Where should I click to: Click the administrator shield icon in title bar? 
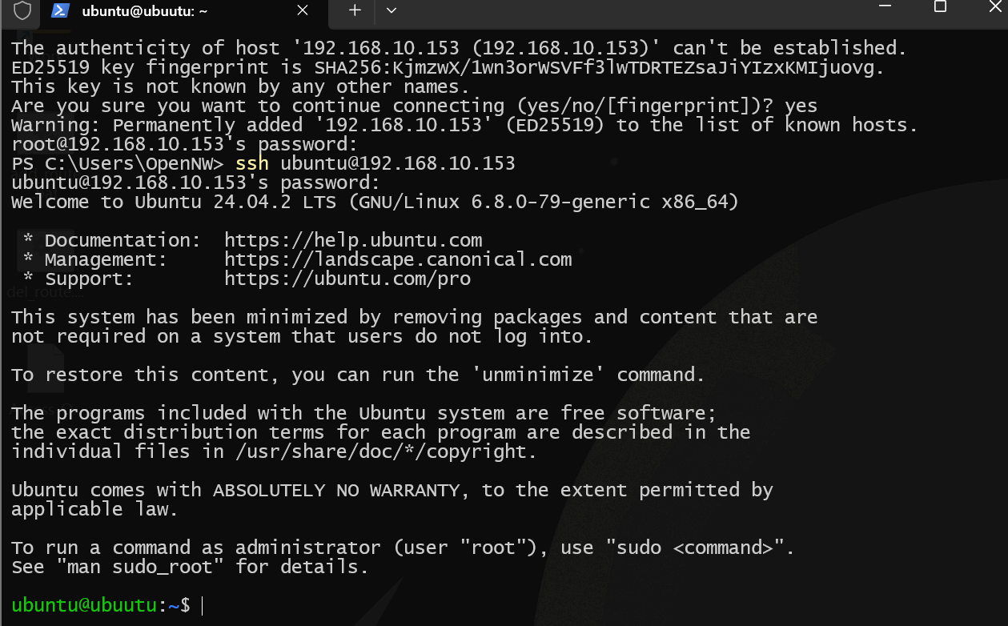coord(23,10)
